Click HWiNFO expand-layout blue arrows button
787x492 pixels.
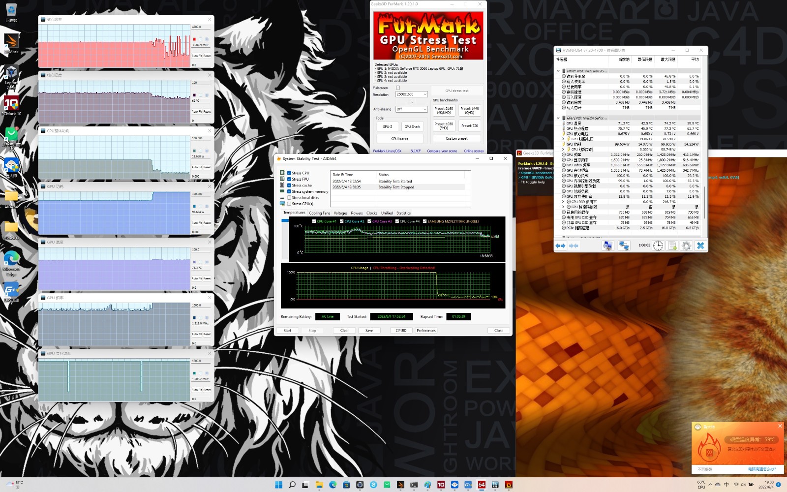point(560,246)
